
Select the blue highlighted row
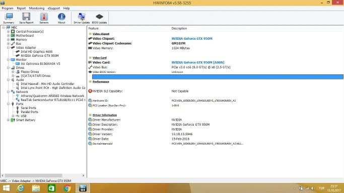pyautogui.click(x=218, y=77)
